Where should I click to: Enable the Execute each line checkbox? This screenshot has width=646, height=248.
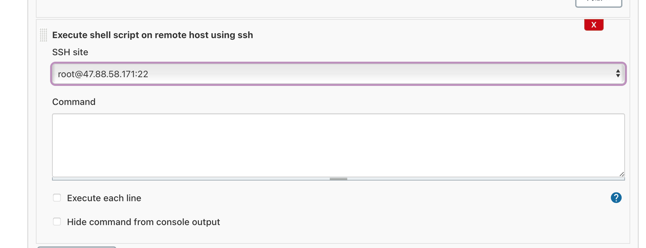click(x=57, y=198)
